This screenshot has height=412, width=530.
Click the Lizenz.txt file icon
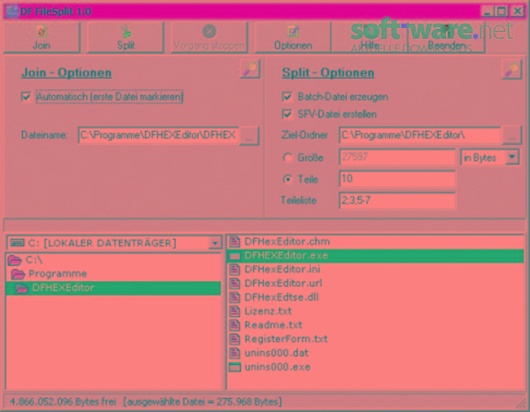click(235, 311)
